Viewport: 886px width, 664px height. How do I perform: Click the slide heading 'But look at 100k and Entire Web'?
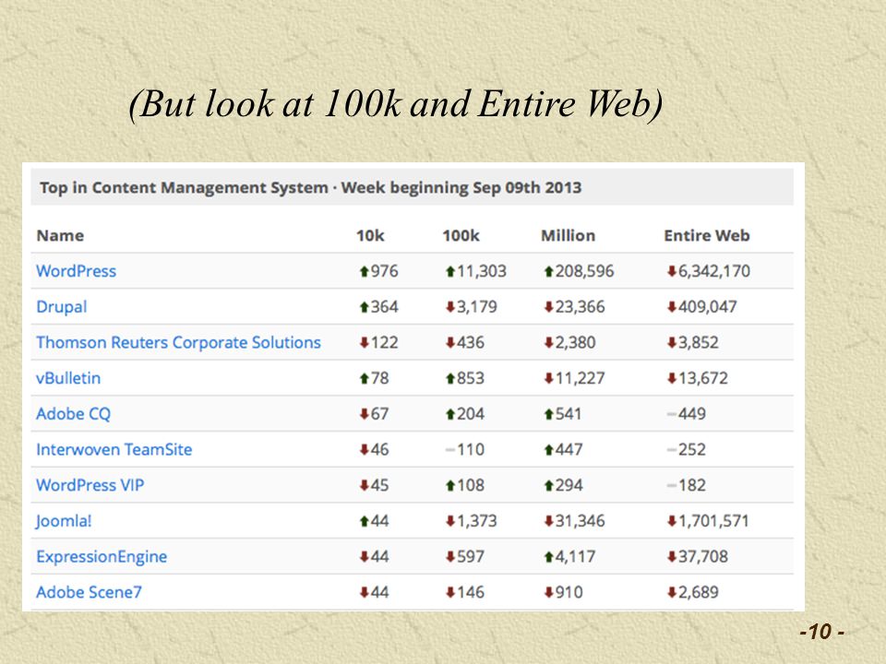(396, 104)
